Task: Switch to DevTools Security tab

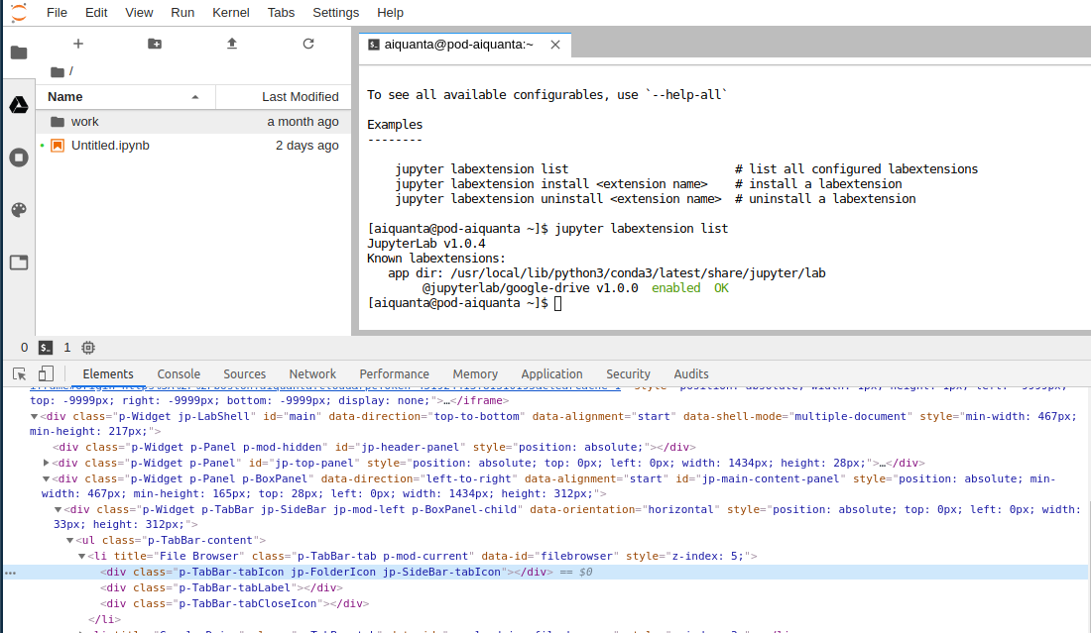Action: tap(628, 373)
